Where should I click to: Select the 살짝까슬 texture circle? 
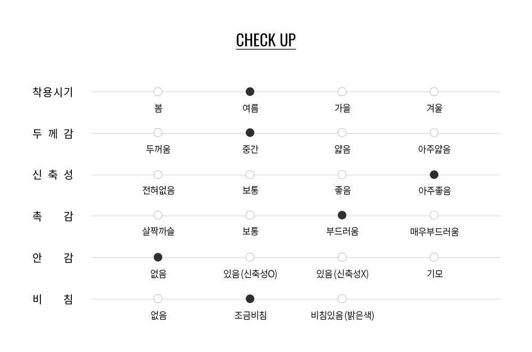point(158,216)
